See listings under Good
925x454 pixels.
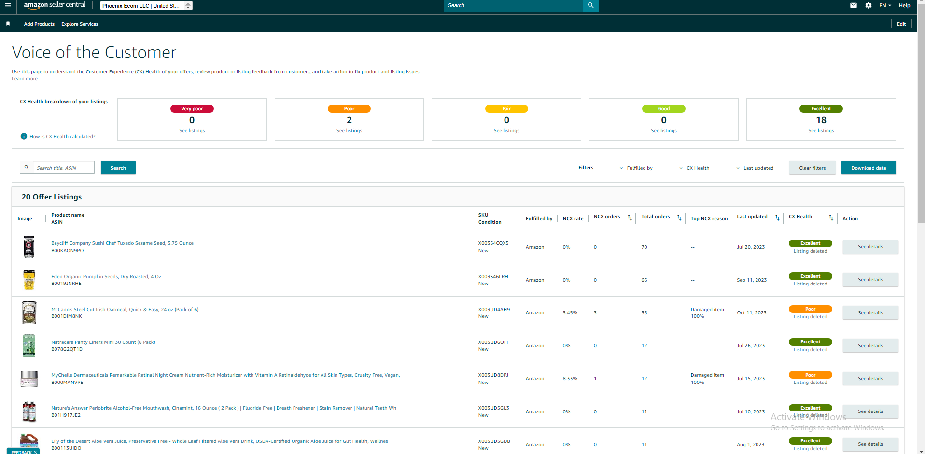coord(664,131)
